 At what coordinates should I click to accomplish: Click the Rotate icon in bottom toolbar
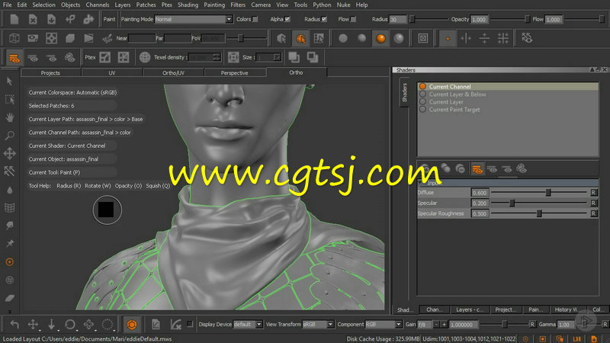tap(70, 324)
